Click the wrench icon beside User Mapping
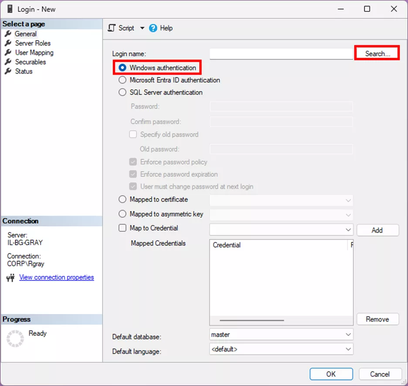This screenshot has height=386, width=408. click(x=8, y=52)
